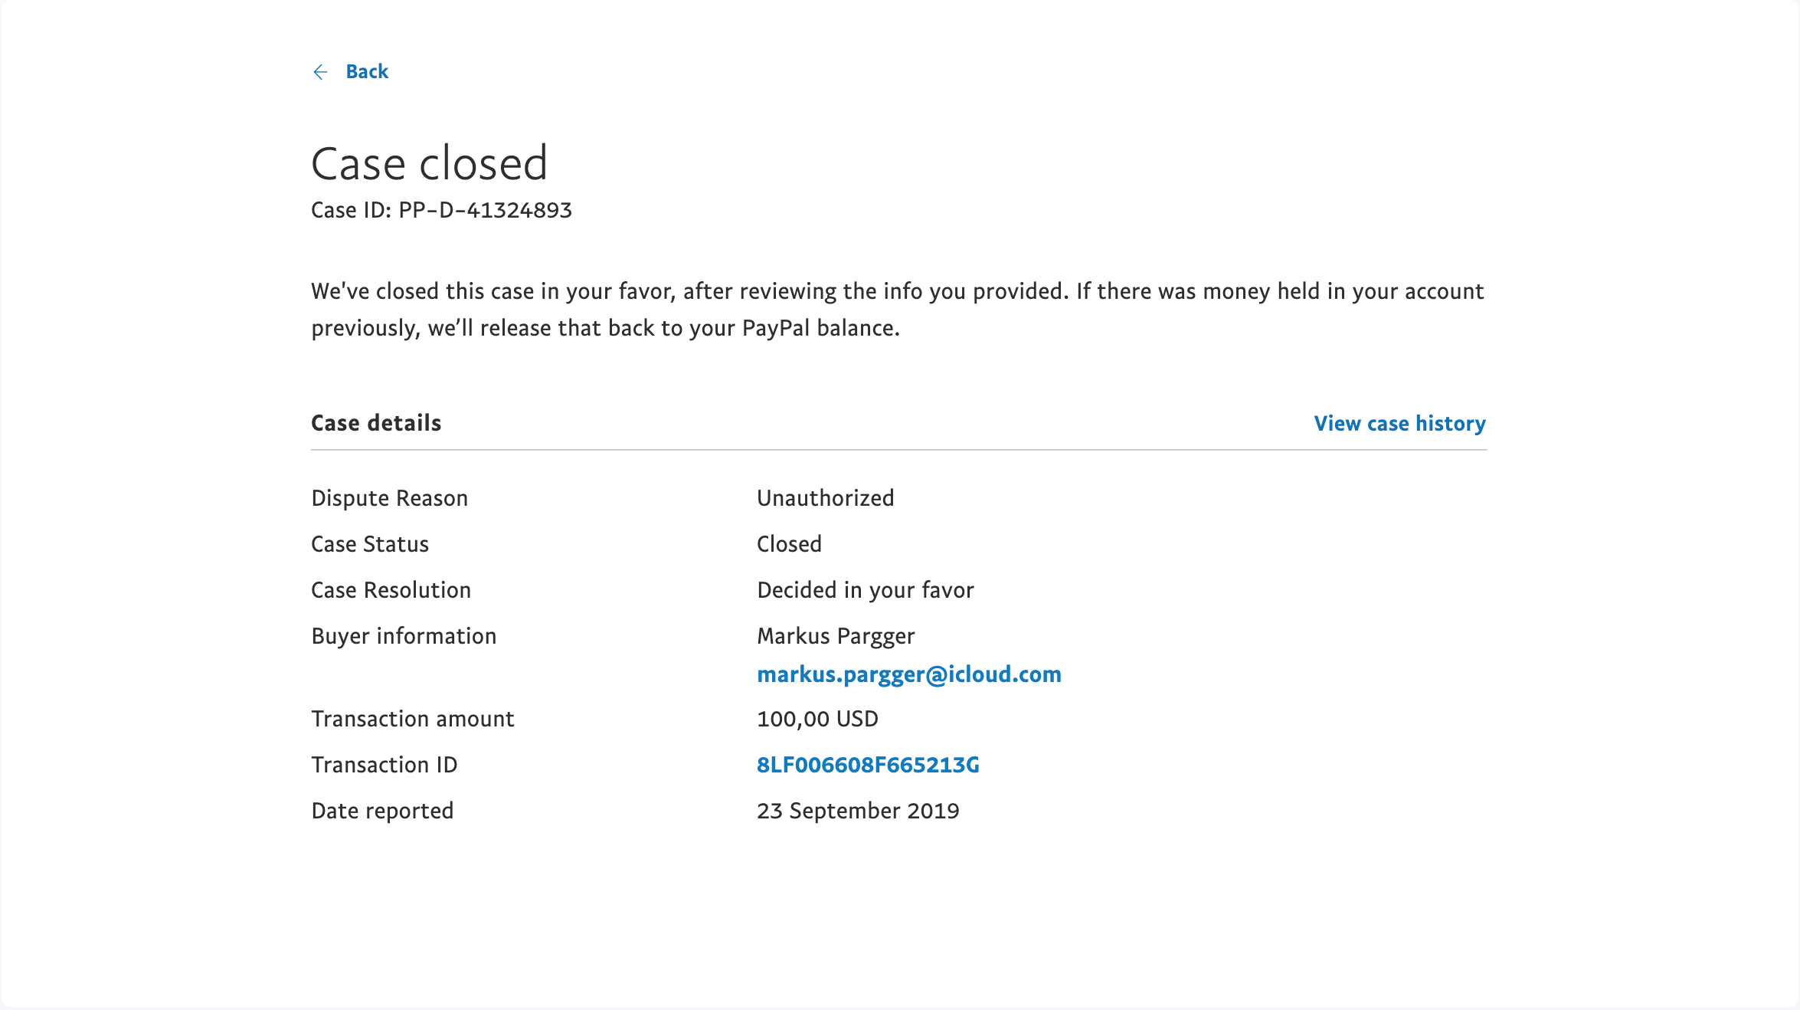
Task: Click the Date reported label
Action: [x=382, y=811]
